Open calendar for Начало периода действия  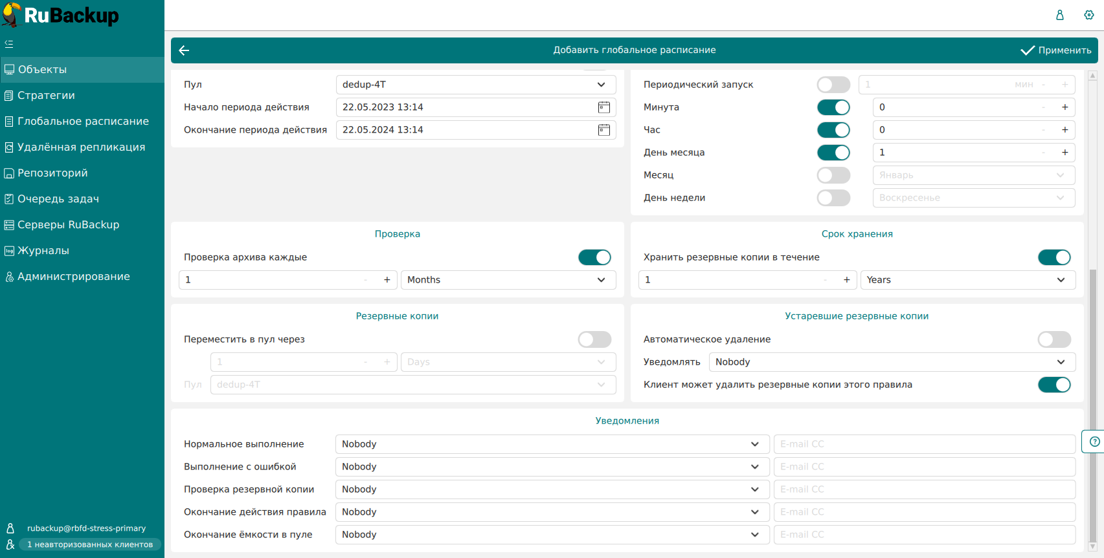(x=603, y=107)
